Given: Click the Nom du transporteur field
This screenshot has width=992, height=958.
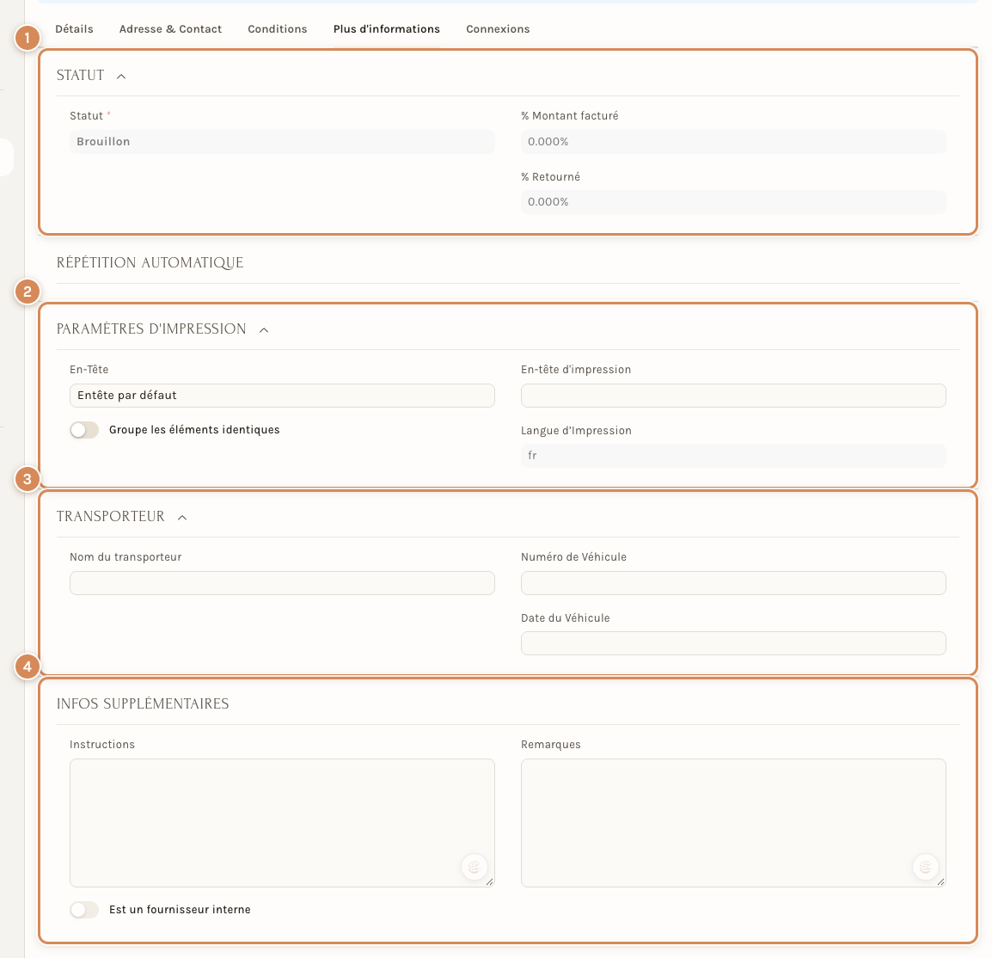Looking at the screenshot, I should [x=282, y=583].
